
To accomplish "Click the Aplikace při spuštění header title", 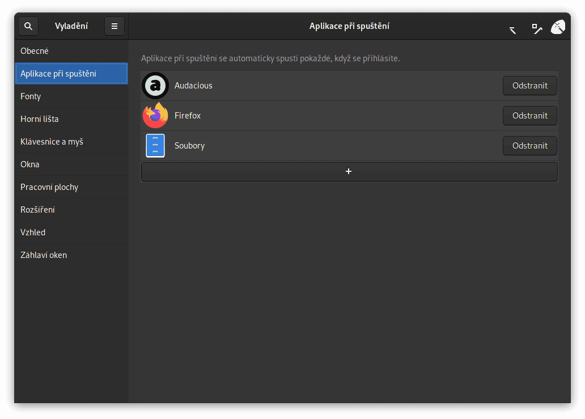I will coord(349,26).
